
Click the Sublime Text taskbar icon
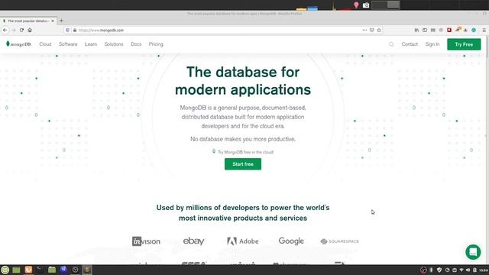pyautogui.click(x=87, y=270)
